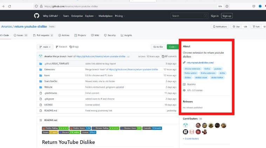Expand commit message ellipsis button

(128, 56)
